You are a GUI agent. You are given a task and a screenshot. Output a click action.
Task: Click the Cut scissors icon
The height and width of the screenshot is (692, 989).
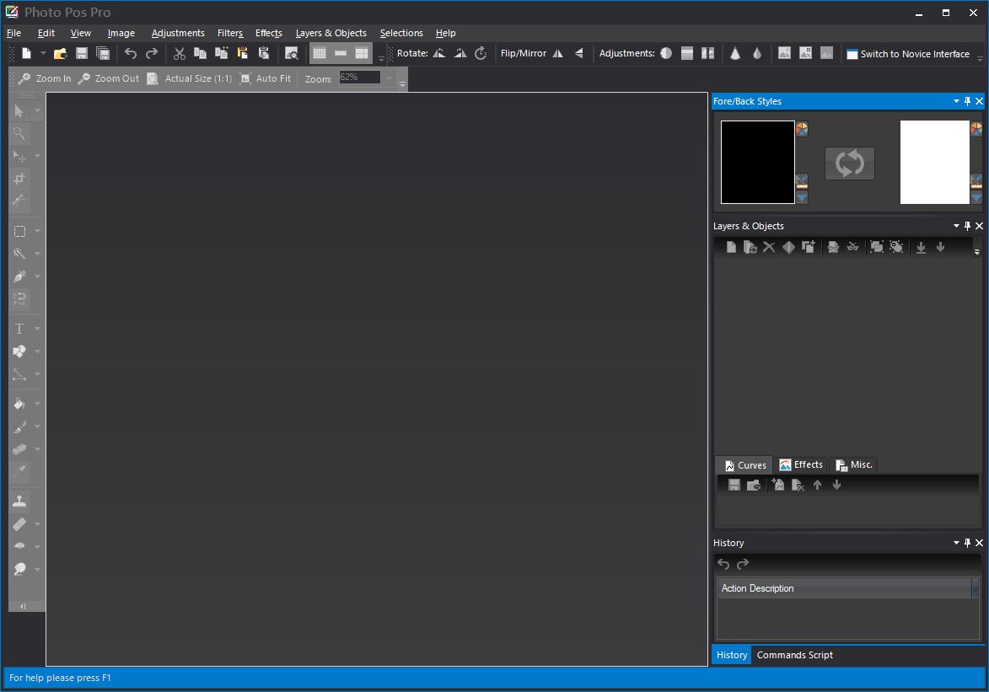(179, 54)
